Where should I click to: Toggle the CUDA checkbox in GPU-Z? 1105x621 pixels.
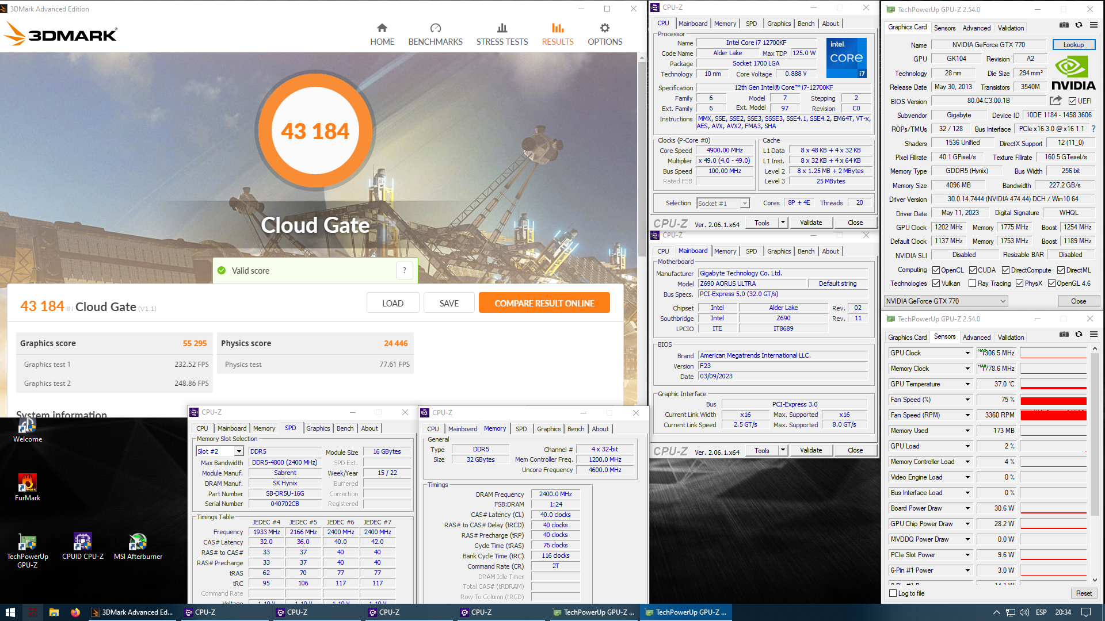coord(973,270)
